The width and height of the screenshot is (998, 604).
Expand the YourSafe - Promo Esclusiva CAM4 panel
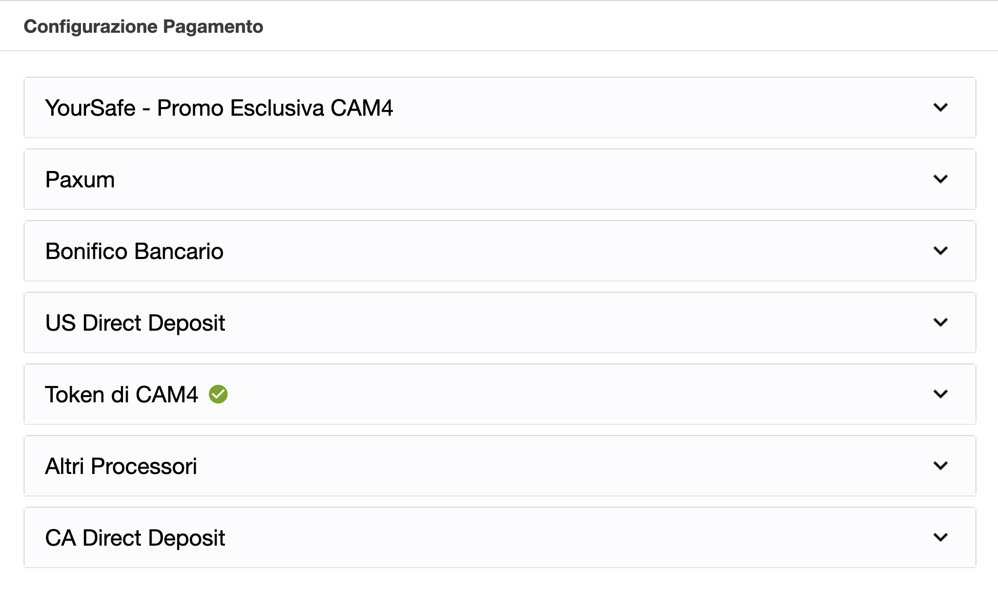tap(500, 107)
